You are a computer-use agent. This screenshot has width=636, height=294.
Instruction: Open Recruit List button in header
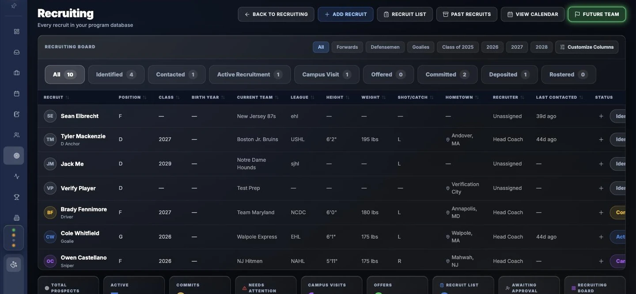point(405,14)
